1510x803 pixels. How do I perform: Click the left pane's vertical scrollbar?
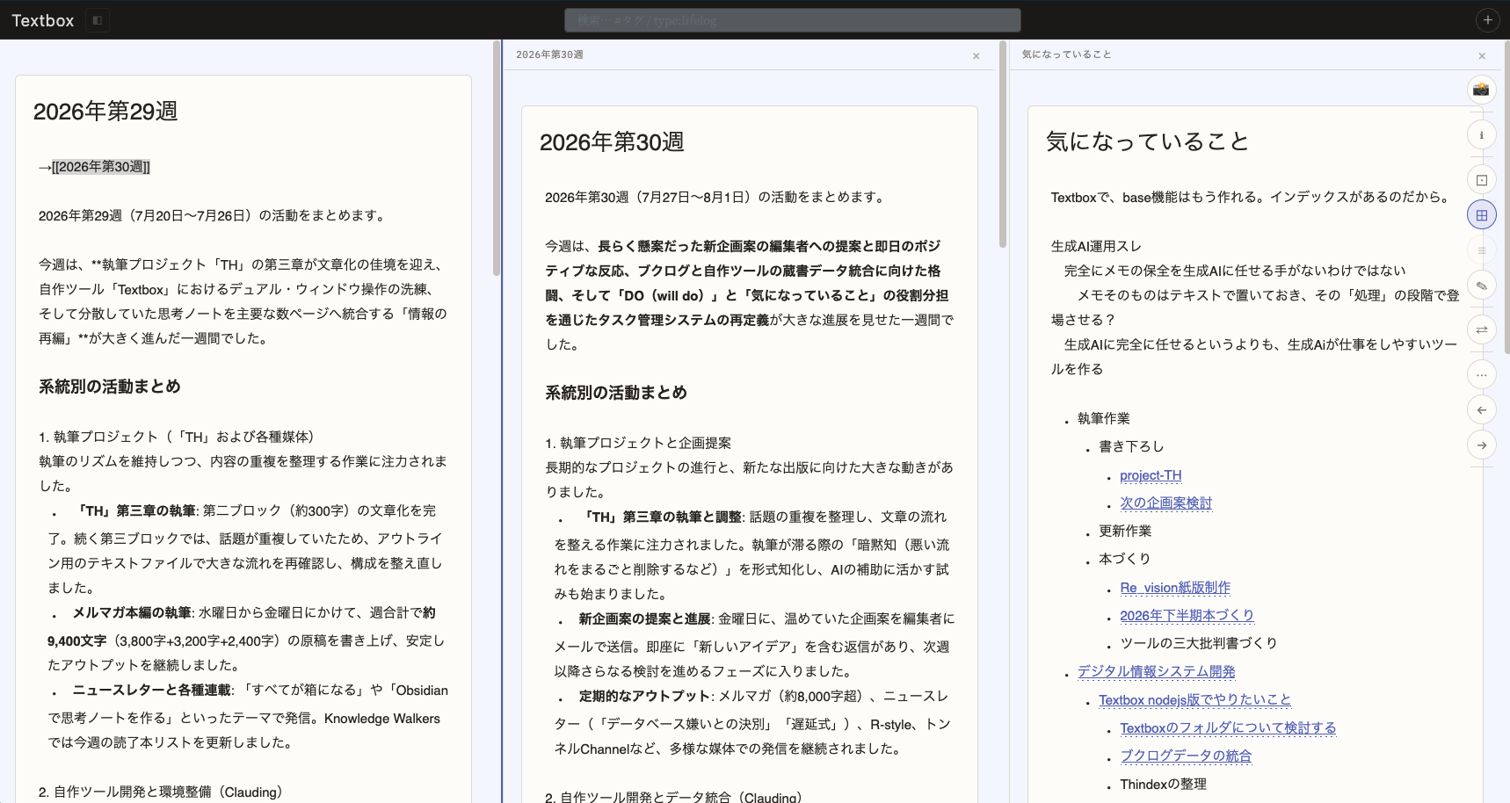point(497,158)
